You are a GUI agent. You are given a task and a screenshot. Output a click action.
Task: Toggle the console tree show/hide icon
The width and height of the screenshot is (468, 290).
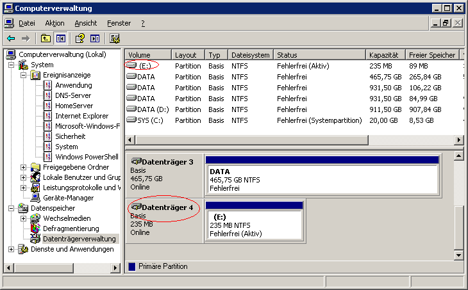(x=60, y=38)
